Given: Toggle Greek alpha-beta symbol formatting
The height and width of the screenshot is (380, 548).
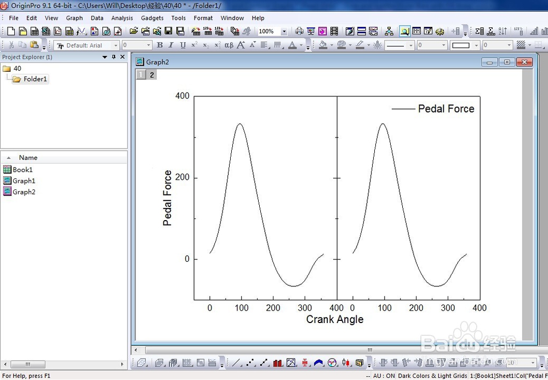Looking at the screenshot, I should [229, 45].
